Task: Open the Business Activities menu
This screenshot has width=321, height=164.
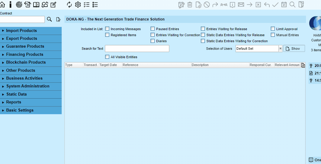Action: coord(31,78)
